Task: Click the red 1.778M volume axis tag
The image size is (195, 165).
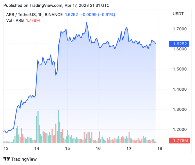Action: coord(180,141)
